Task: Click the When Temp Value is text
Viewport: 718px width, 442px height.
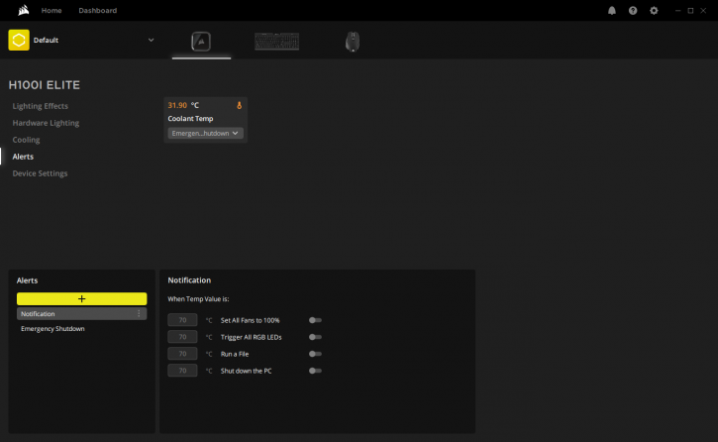Action: pos(198,299)
